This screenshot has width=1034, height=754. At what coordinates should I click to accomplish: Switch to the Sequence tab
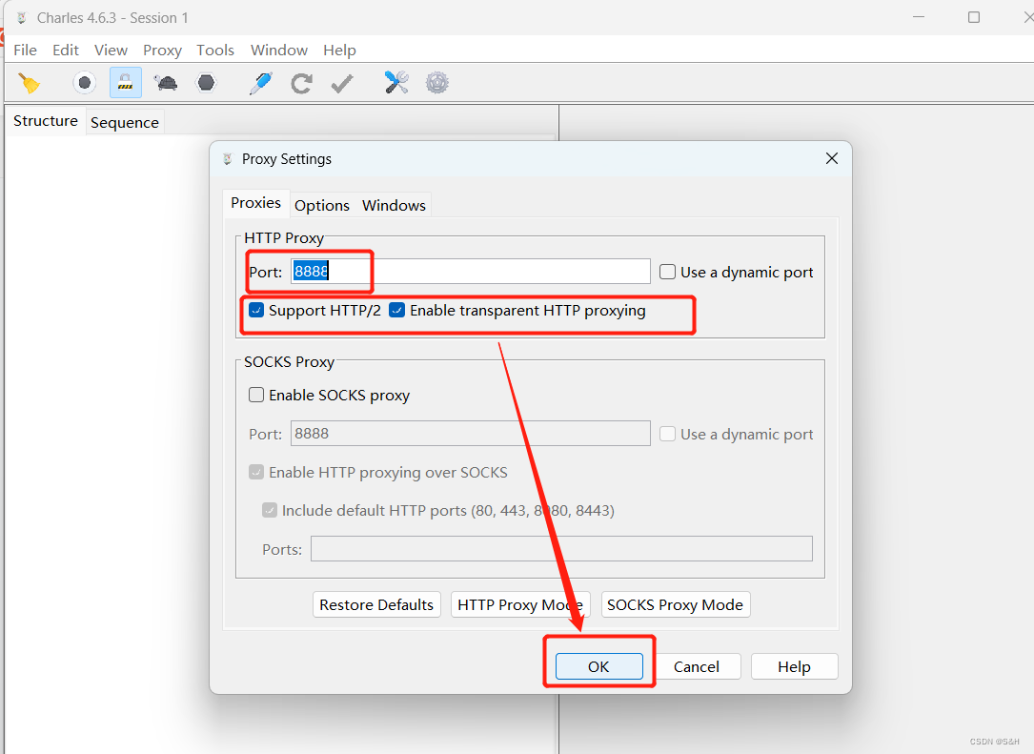[x=125, y=123]
